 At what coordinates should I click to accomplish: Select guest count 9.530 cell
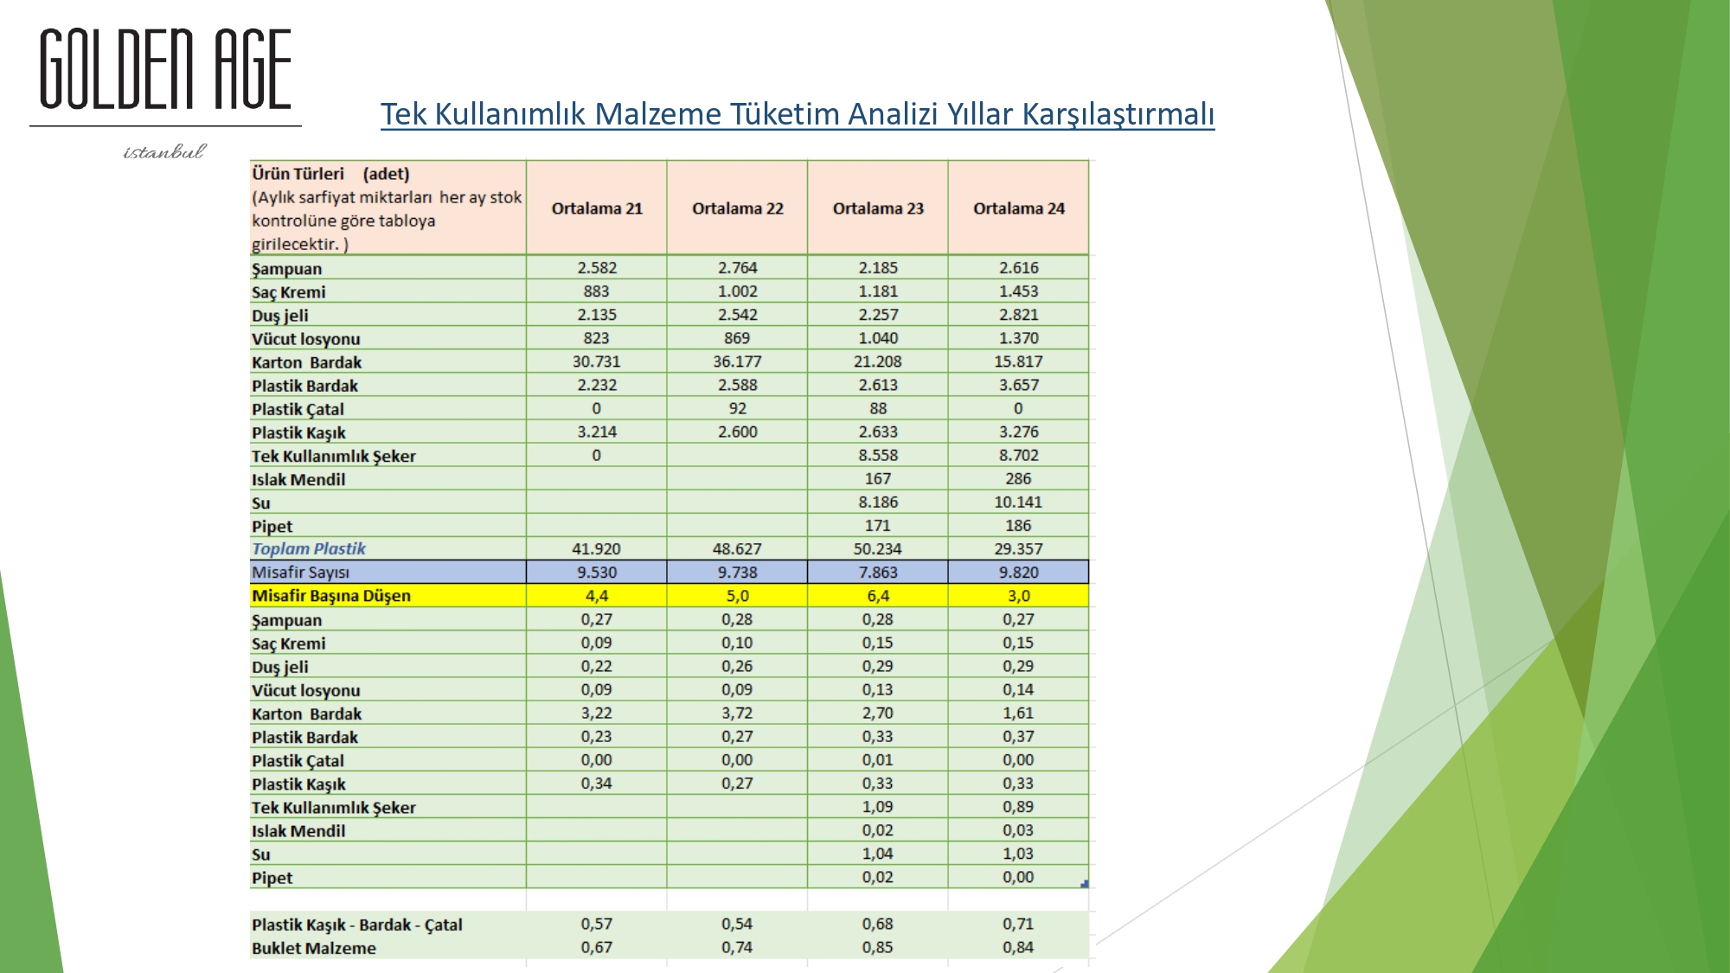597,572
